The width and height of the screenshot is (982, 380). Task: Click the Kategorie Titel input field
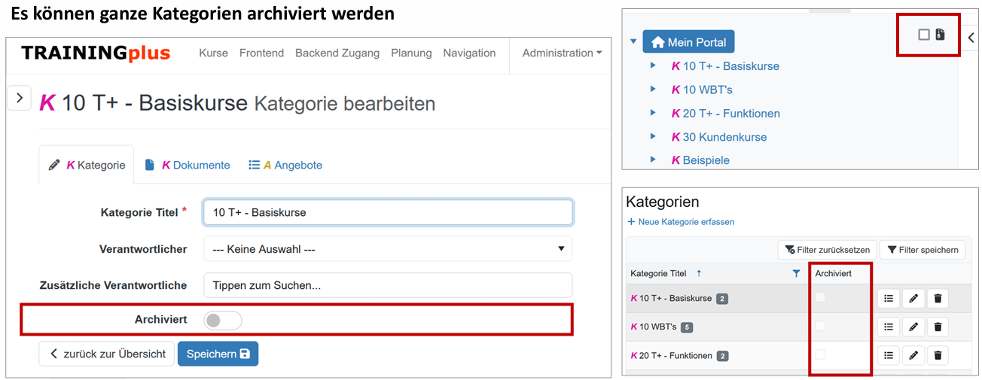pos(387,213)
